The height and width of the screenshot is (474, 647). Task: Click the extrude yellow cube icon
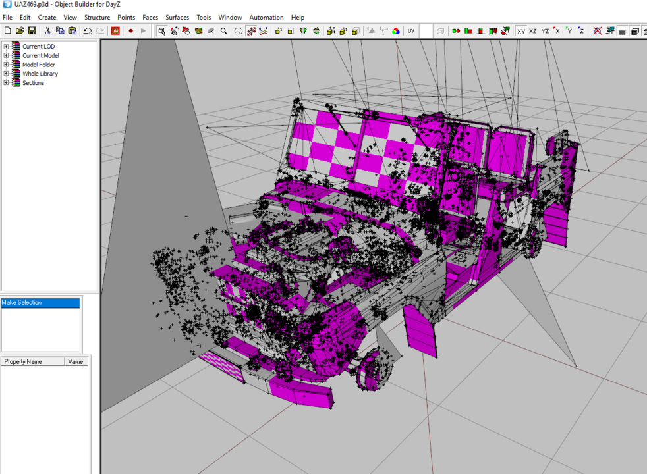coord(355,31)
